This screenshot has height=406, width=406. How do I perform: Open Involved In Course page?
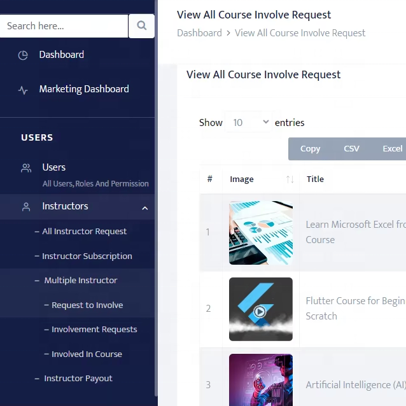(87, 354)
